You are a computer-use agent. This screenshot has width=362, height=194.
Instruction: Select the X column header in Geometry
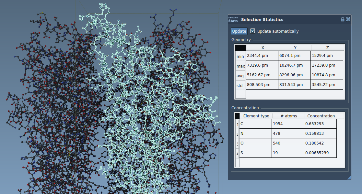tap(262, 48)
